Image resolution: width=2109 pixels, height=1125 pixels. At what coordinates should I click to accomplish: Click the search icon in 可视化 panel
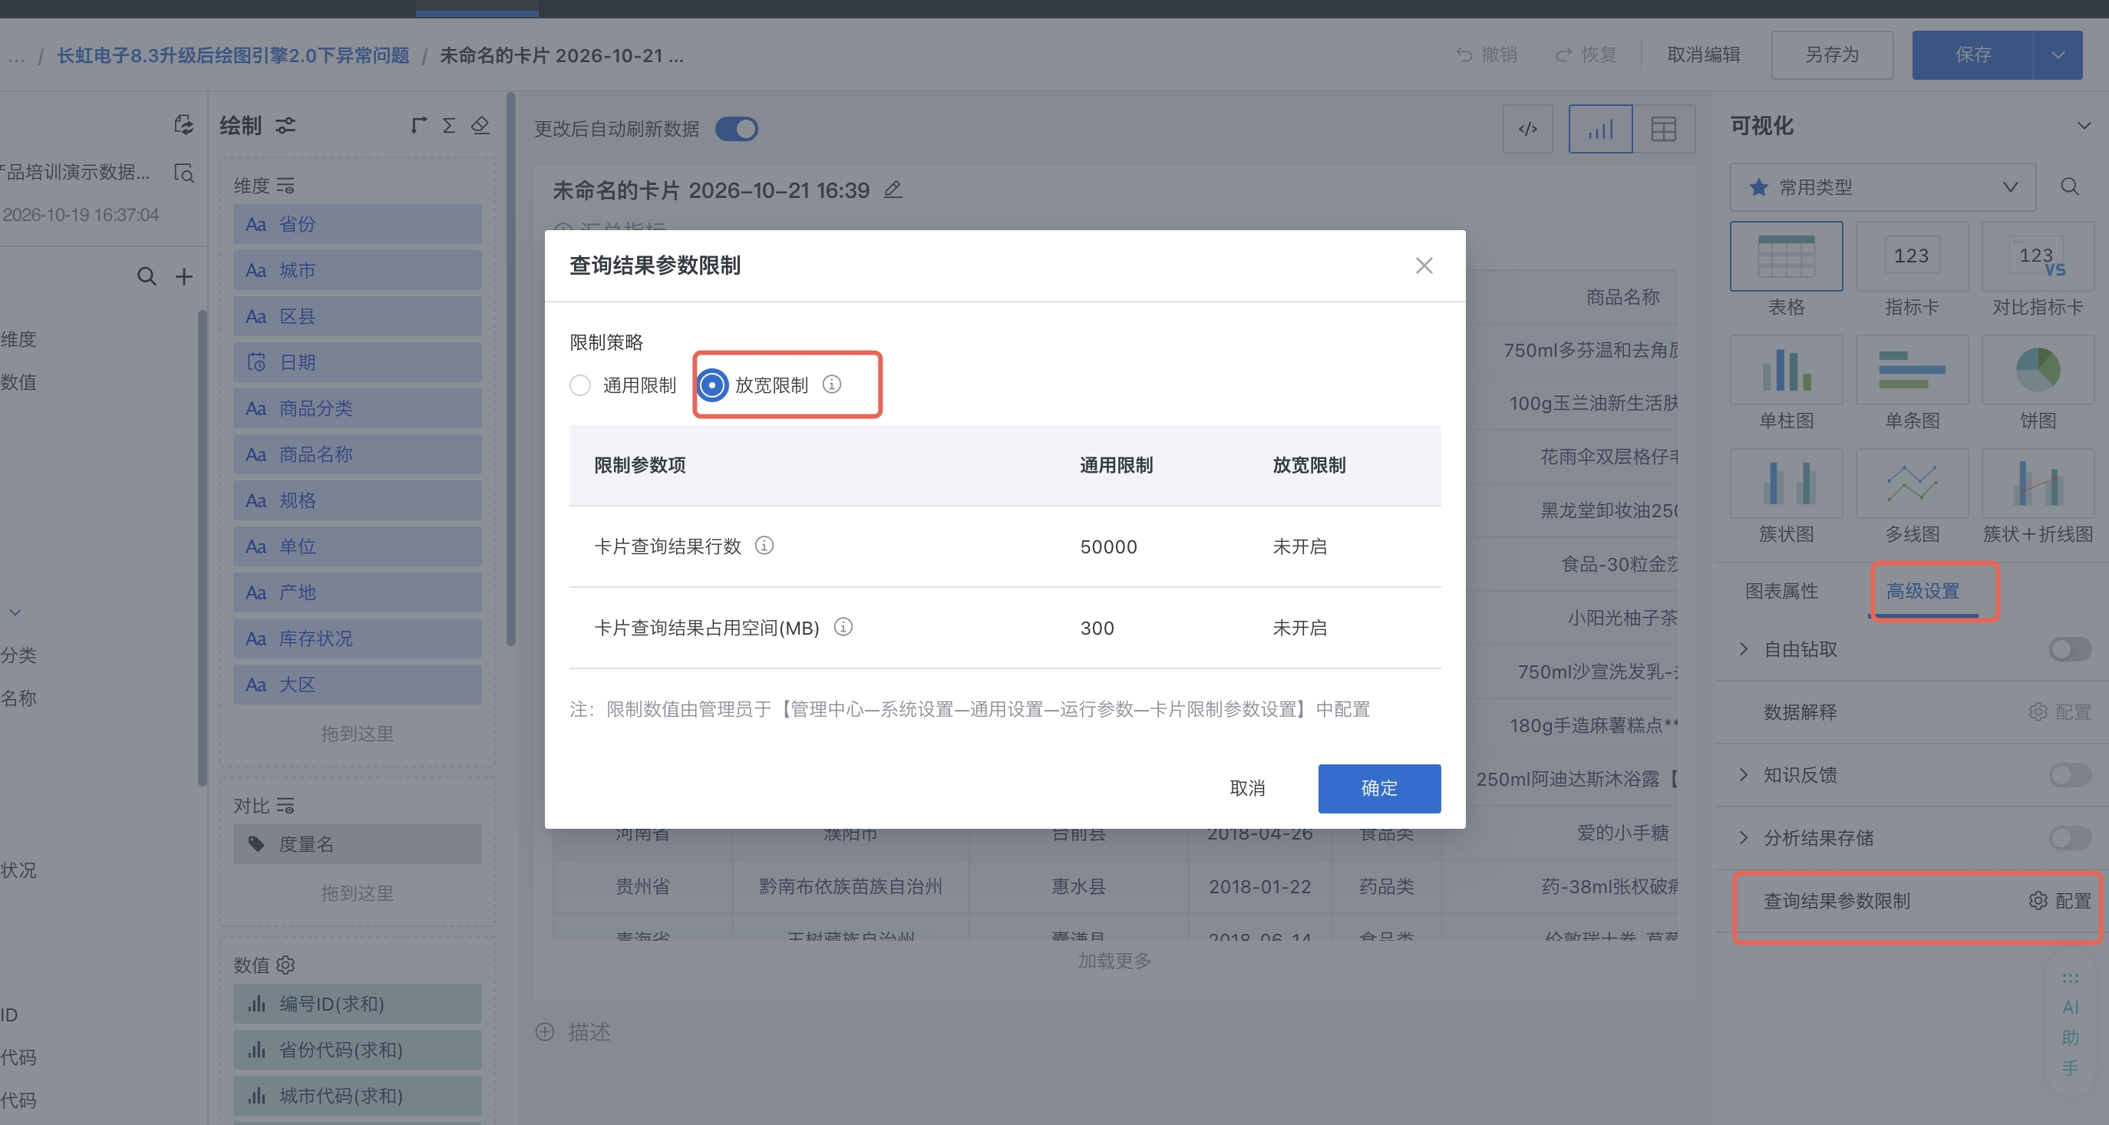[x=2070, y=186]
